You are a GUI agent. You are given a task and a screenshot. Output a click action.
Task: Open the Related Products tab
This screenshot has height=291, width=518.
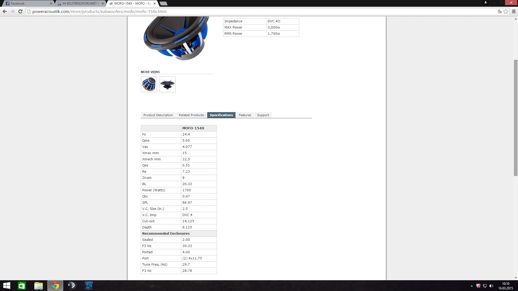pyautogui.click(x=191, y=115)
